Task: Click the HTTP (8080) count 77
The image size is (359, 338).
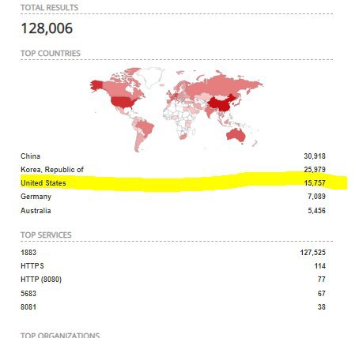Action: (x=322, y=280)
